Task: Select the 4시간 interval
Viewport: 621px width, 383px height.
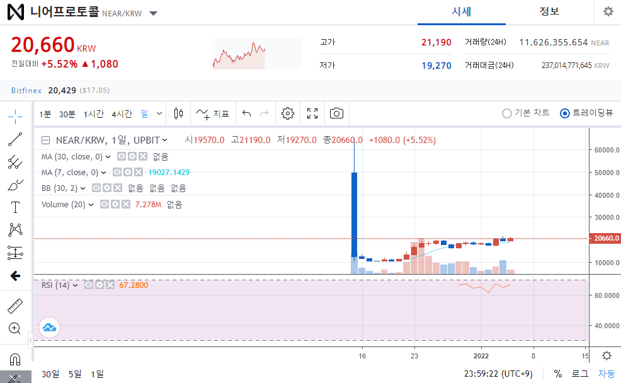Action: coord(122,114)
